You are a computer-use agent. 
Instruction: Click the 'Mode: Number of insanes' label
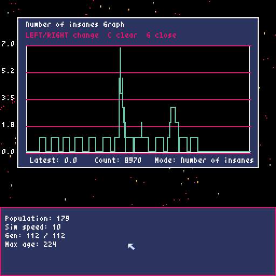coord(204,160)
